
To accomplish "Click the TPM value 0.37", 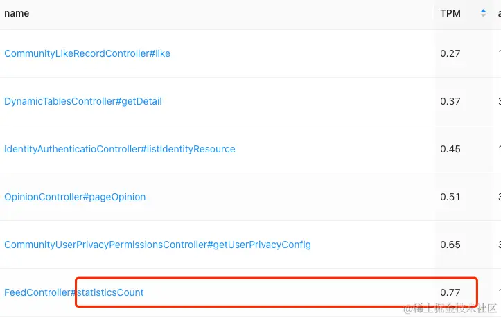I will 450,101.
